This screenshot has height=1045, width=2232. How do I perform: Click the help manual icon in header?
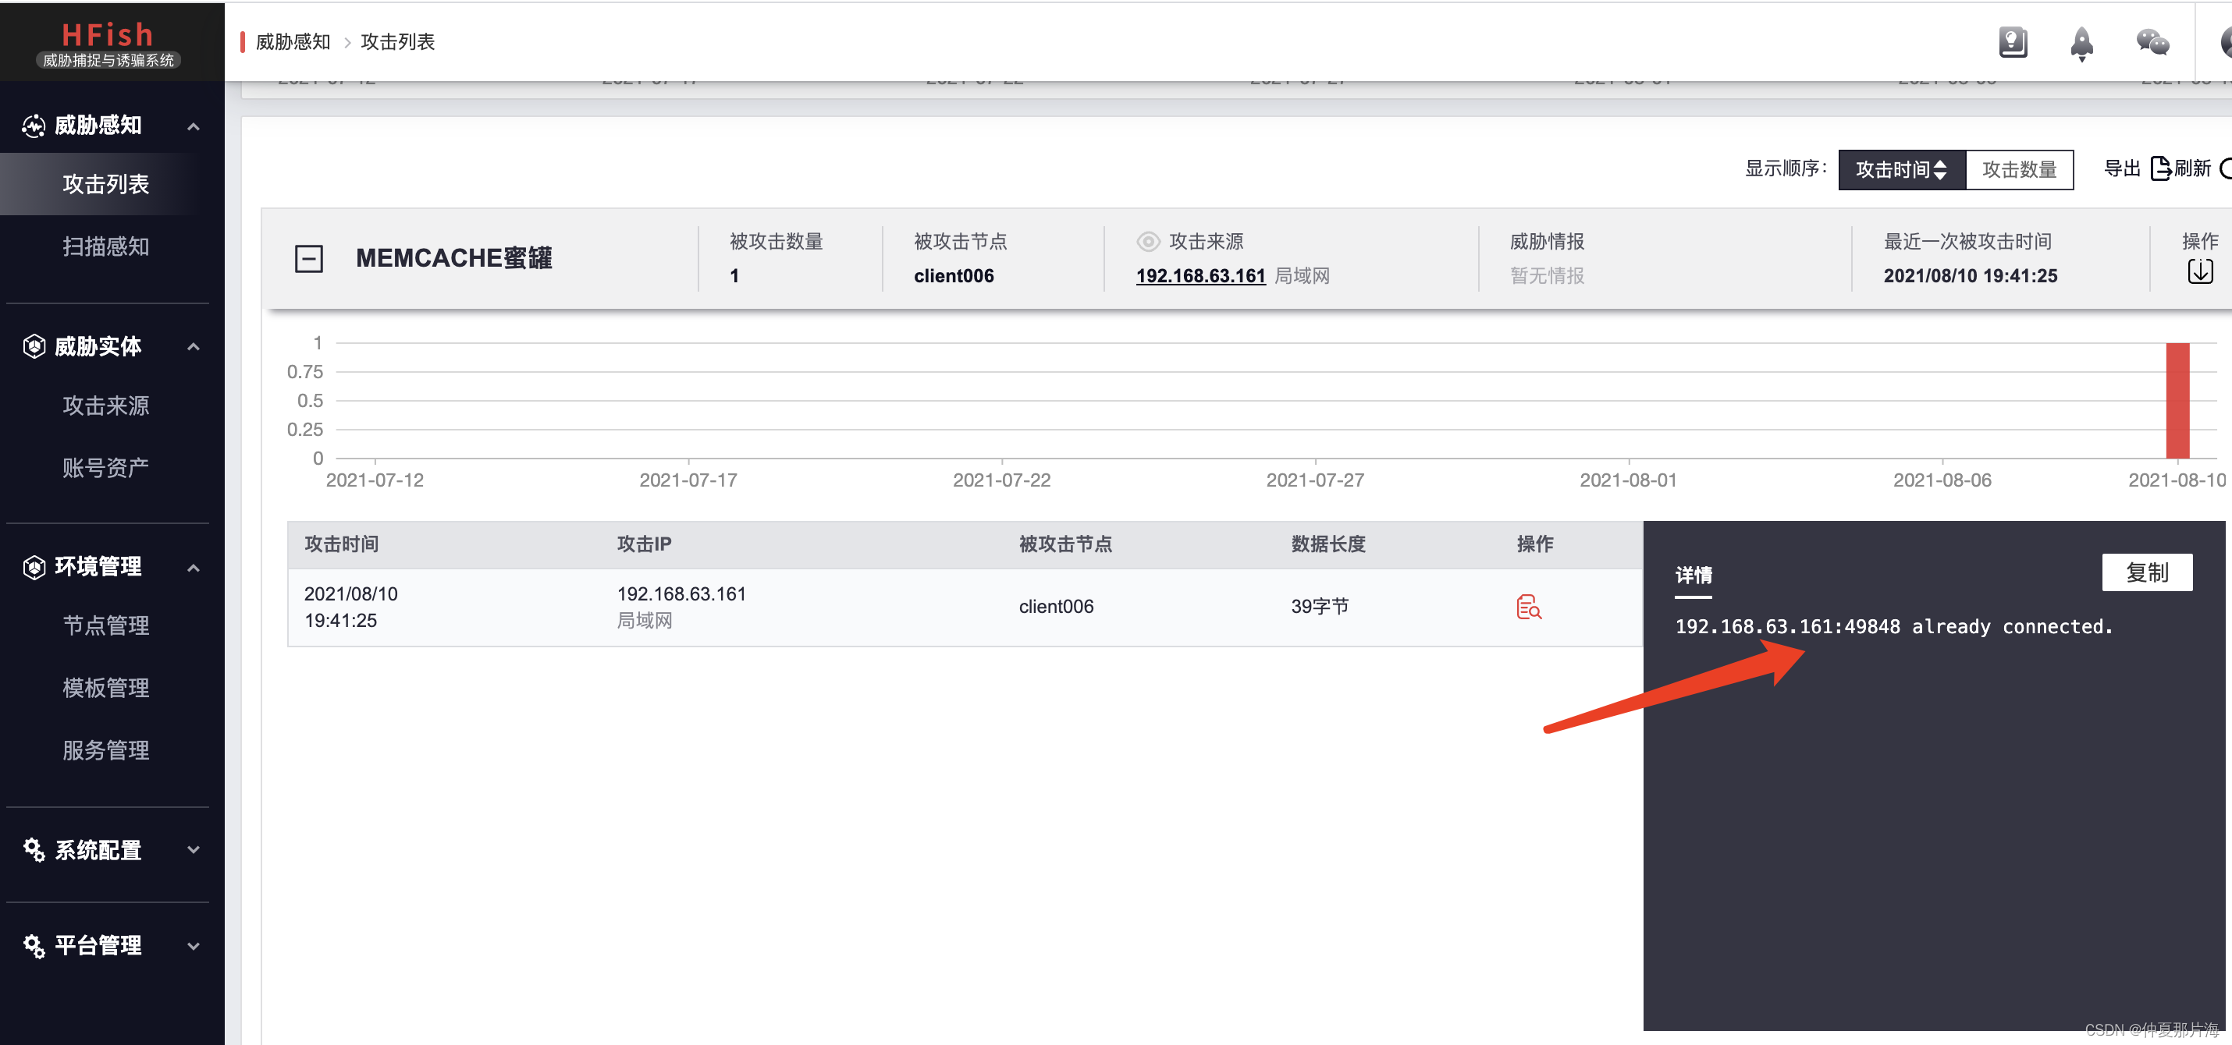[x=2012, y=41]
